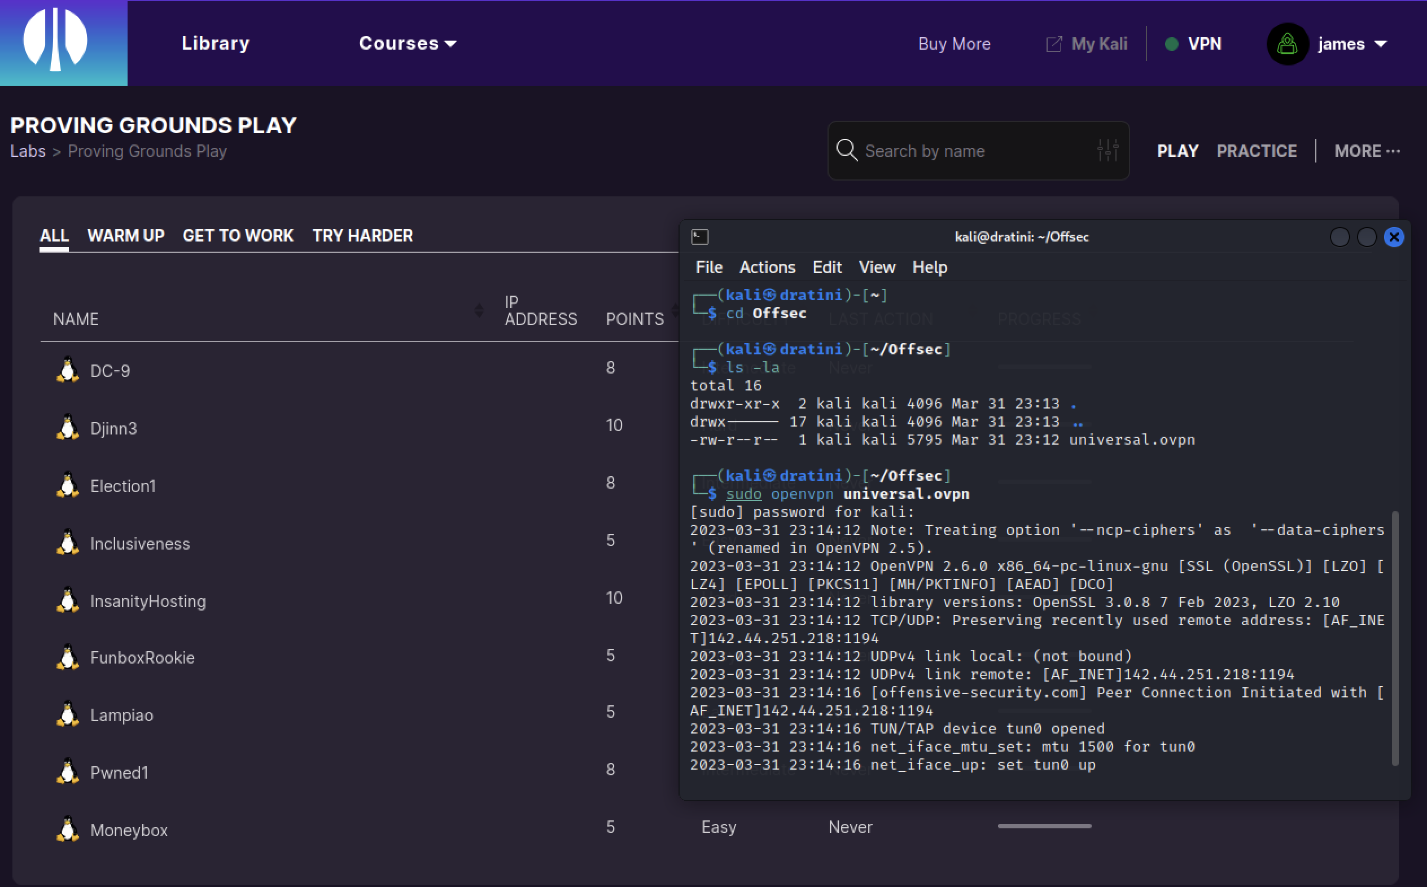The image size is (1427, 887).
Task: Click the terminal window app icon
Action: click(x=699, y=236)
